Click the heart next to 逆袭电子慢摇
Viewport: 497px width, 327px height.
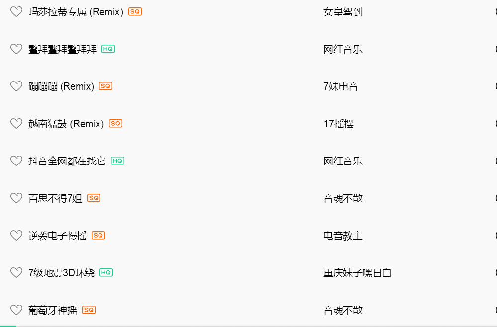pyautogui.click(x=16, y=236)
